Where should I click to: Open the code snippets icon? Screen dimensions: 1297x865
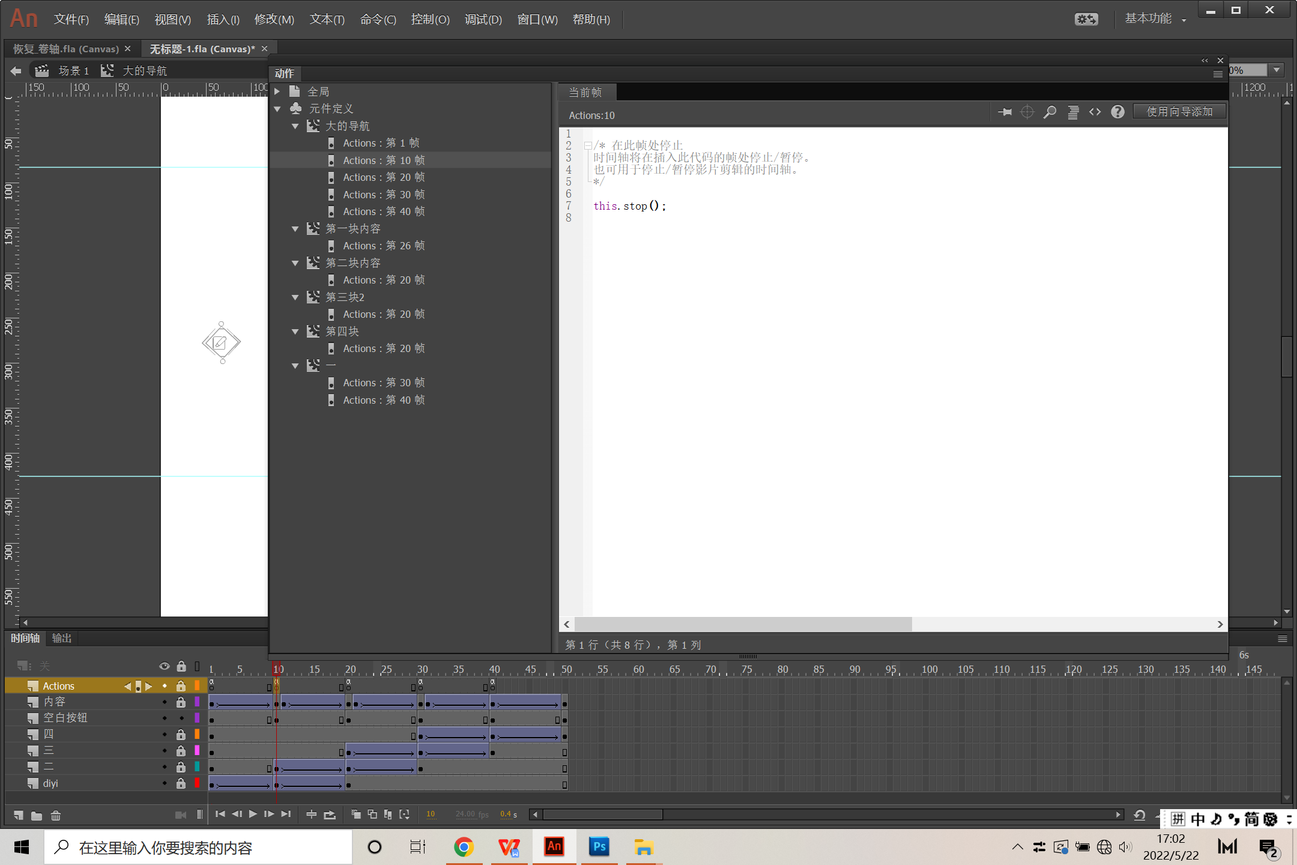tap(1095, 112)
